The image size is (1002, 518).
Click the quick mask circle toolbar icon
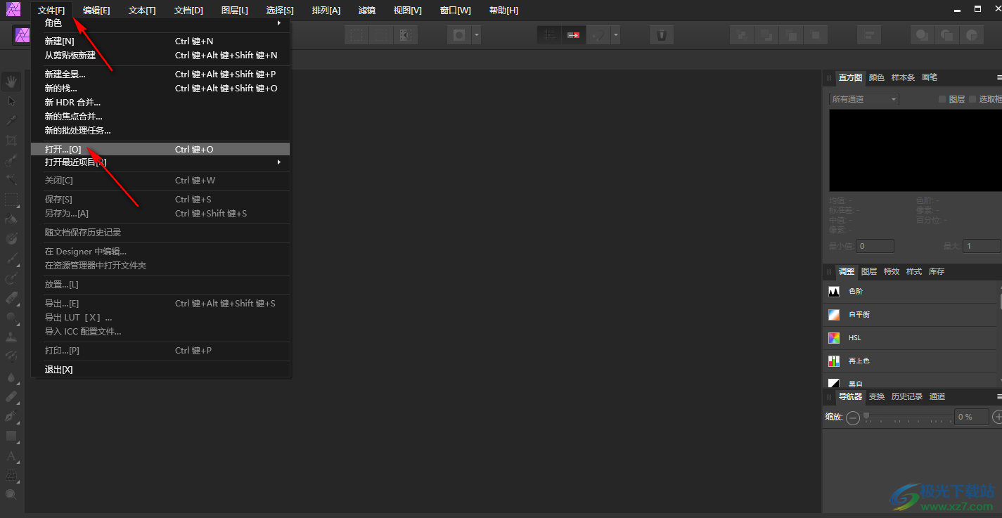click(460, 34)
